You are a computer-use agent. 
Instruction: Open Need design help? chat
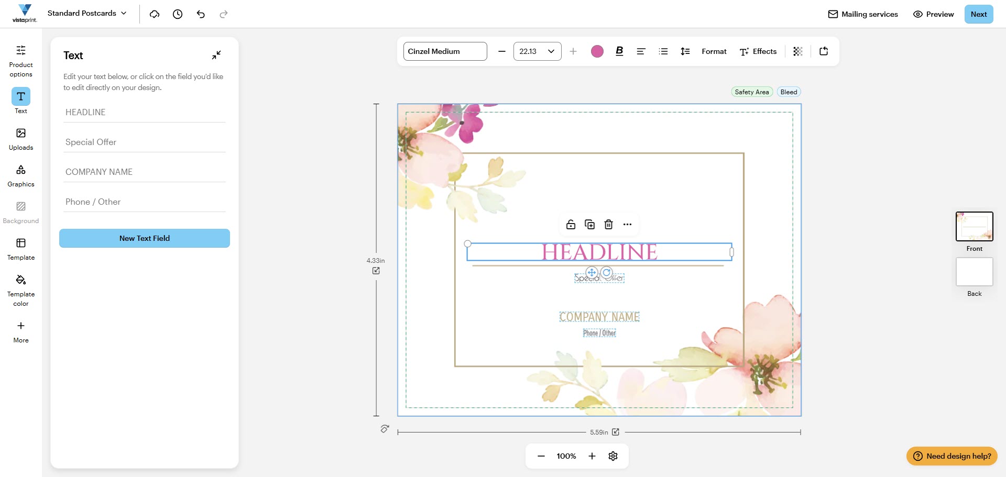point(952,456)
